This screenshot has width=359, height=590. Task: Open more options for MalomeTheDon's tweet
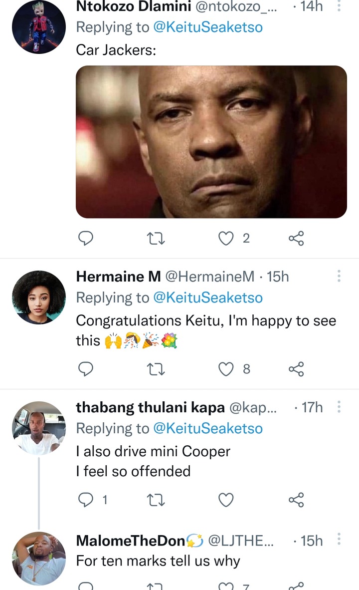point(339,539)
